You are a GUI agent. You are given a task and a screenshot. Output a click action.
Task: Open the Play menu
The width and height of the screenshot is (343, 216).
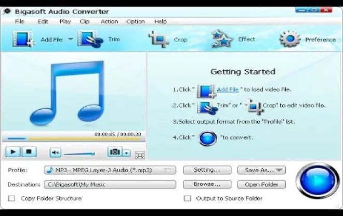pyautogui.click(x=65, y=21)
